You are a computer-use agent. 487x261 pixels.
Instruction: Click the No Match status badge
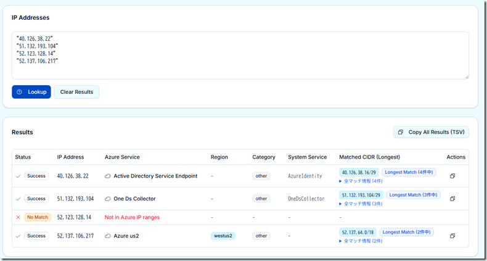pos(37,217)
